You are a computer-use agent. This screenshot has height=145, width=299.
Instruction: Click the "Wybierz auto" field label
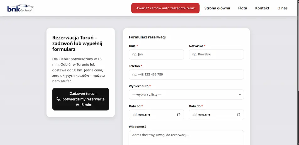click(x=139, y=86)
